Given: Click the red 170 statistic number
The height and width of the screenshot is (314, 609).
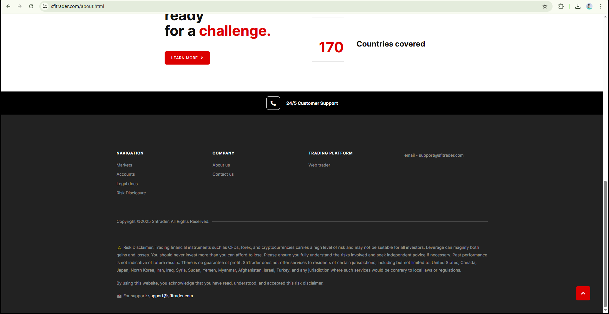Looking at the screenshot, I should coord(331,47).
